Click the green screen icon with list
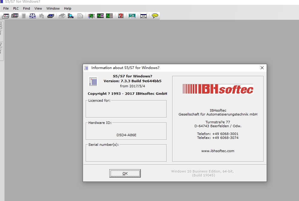The width and height of the screenshot is (299, 201). pyautogui.click(x=109, y=16)
